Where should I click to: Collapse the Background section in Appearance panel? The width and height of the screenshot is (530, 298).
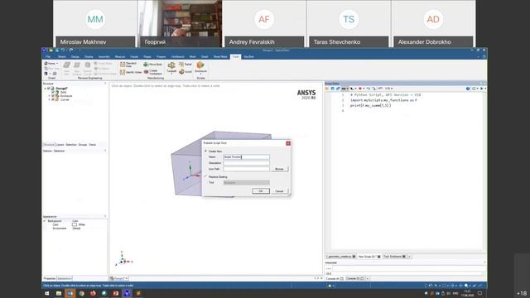pyautogui.click(x=44, y=221)
